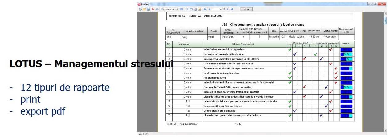The image size is (388, 137).
Task: Open page setup from the toolbar icon
Action: click(195, 9)
